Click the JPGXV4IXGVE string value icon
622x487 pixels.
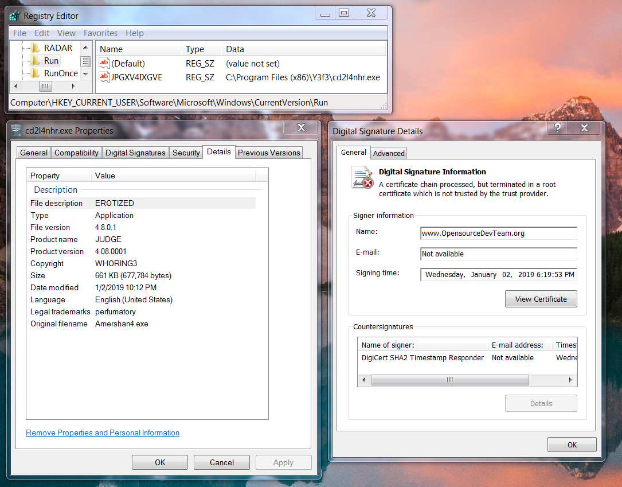[104, 77]
